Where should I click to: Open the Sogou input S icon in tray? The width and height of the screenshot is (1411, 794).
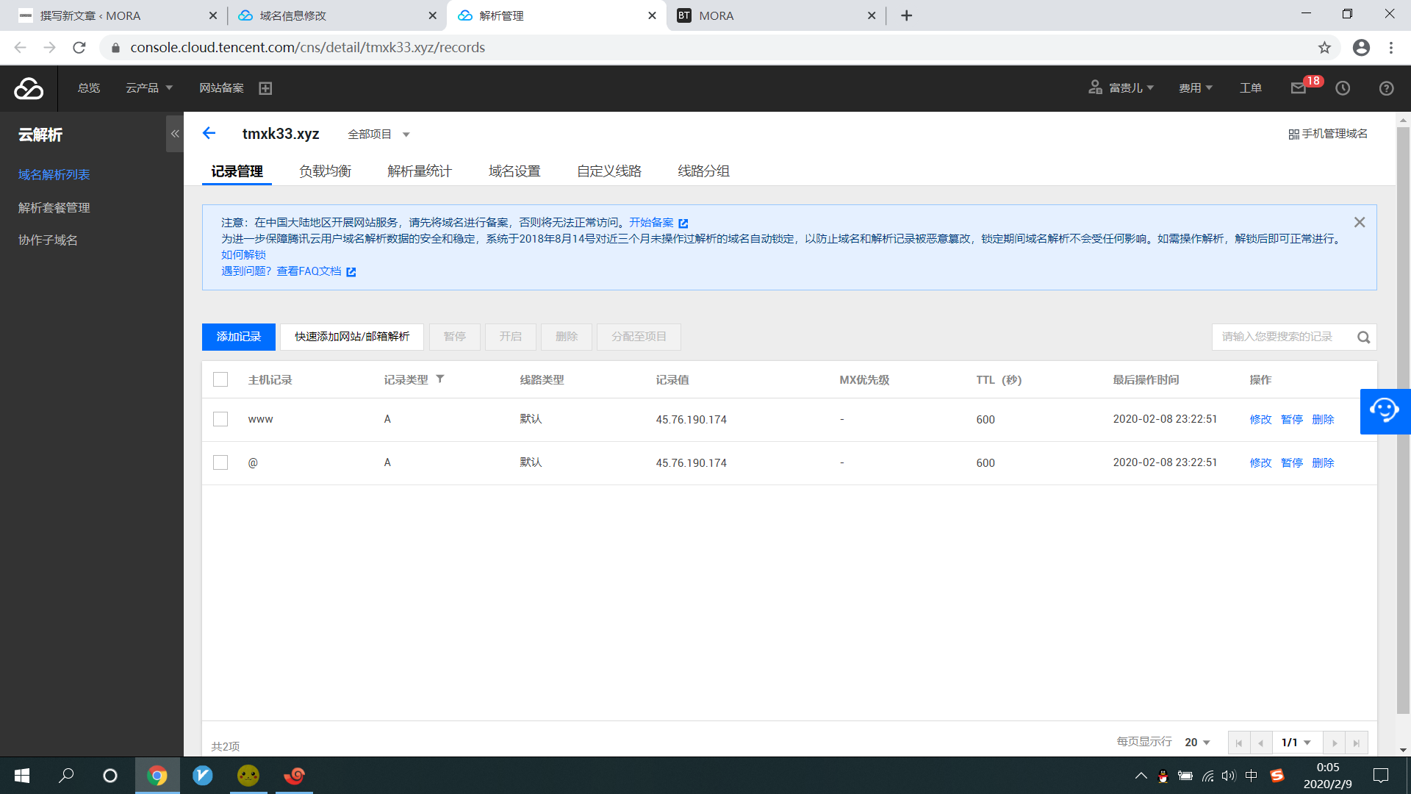point(1277,776)
